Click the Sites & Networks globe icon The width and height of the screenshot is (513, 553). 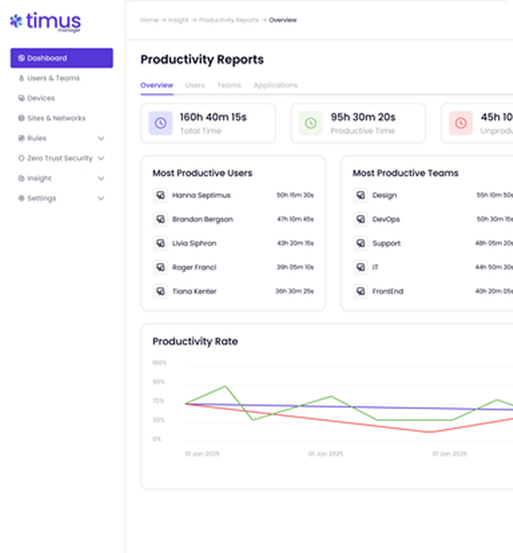point(22,118)
